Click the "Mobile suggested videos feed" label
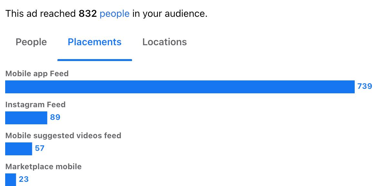The image size is (377, 186). tap(63, 136)
